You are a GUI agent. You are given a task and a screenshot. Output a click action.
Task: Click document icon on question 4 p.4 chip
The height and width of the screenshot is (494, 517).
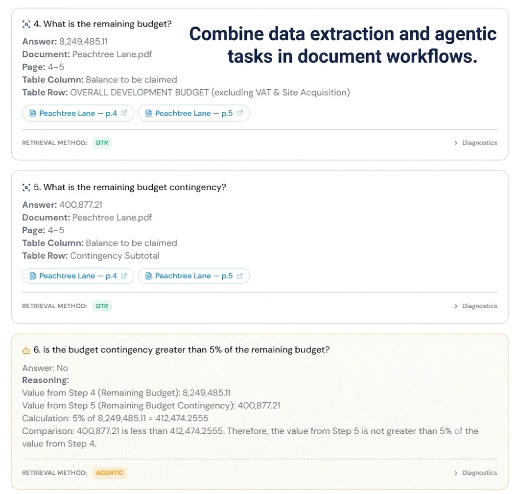[x=33, y=113]
